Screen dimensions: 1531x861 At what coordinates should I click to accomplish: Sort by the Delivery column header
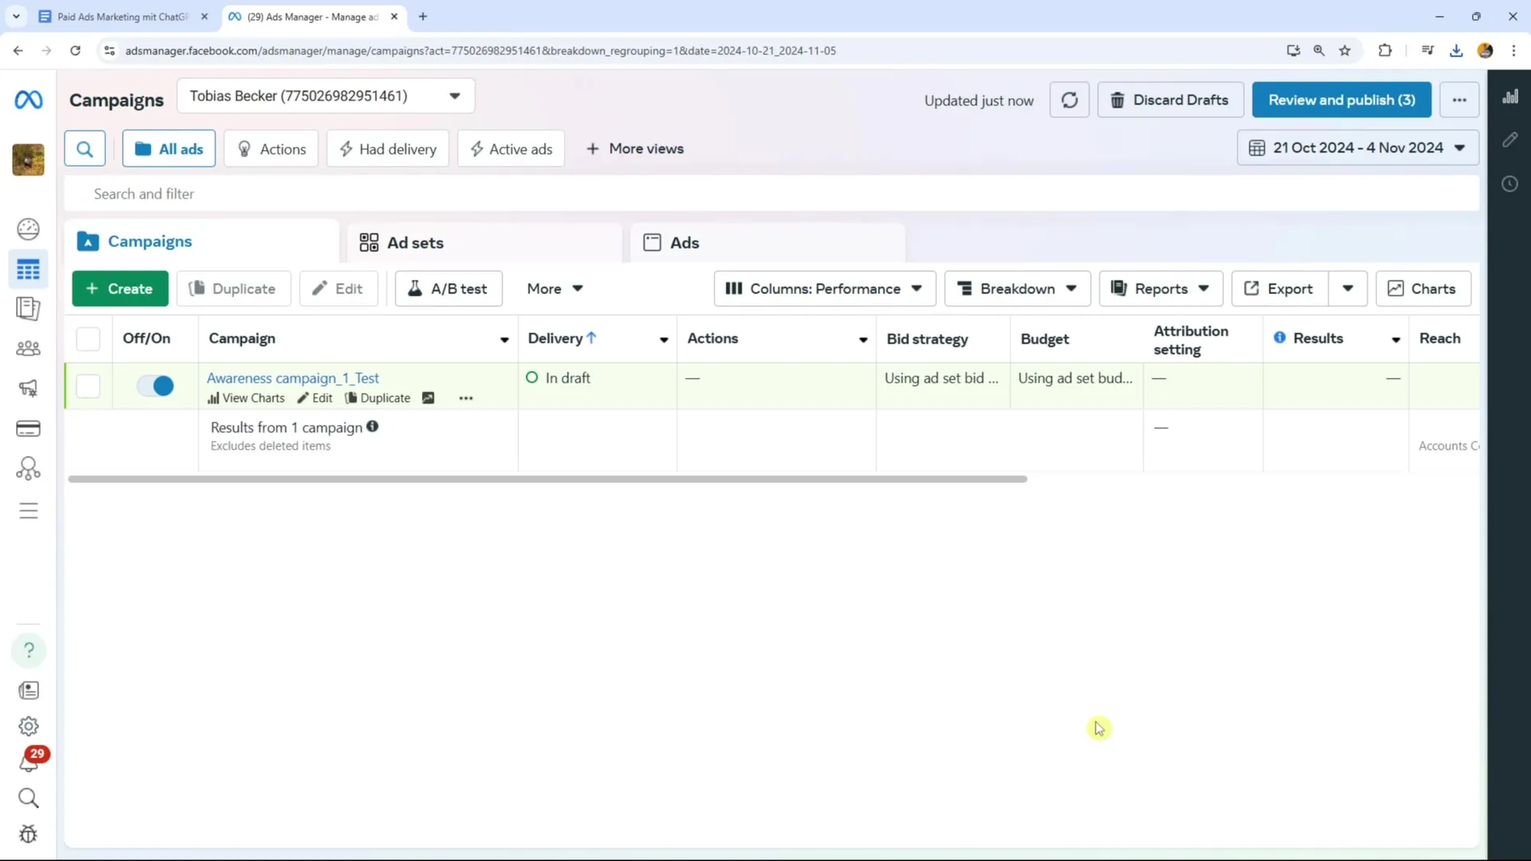click(561, 338)
